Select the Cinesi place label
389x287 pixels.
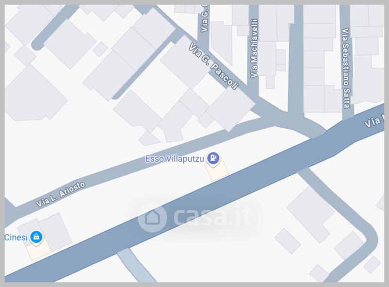[16, 237]
